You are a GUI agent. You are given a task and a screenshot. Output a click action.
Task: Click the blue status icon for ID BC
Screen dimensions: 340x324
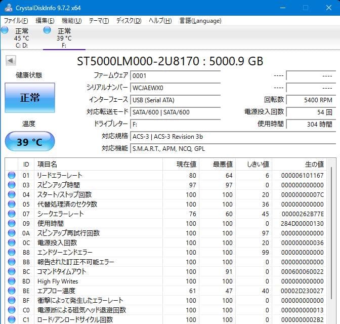12,271
